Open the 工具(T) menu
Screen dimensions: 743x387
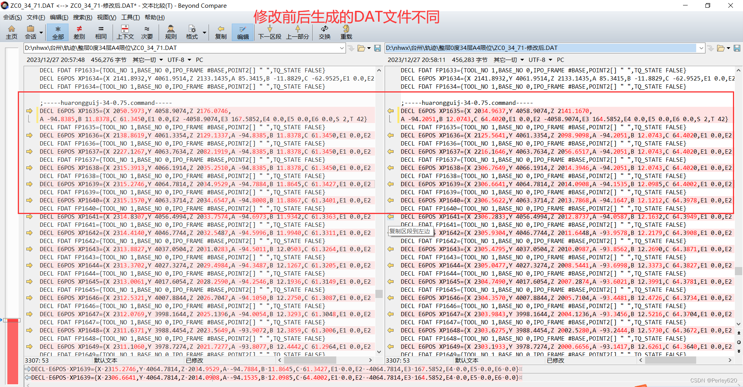[130, 17]
